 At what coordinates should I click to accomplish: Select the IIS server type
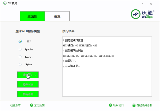[20, 41]
